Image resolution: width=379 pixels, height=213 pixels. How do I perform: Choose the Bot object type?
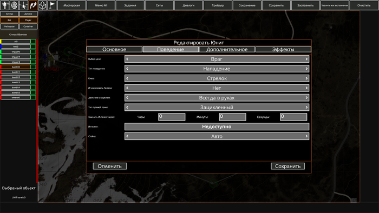[x=9, y=20]
